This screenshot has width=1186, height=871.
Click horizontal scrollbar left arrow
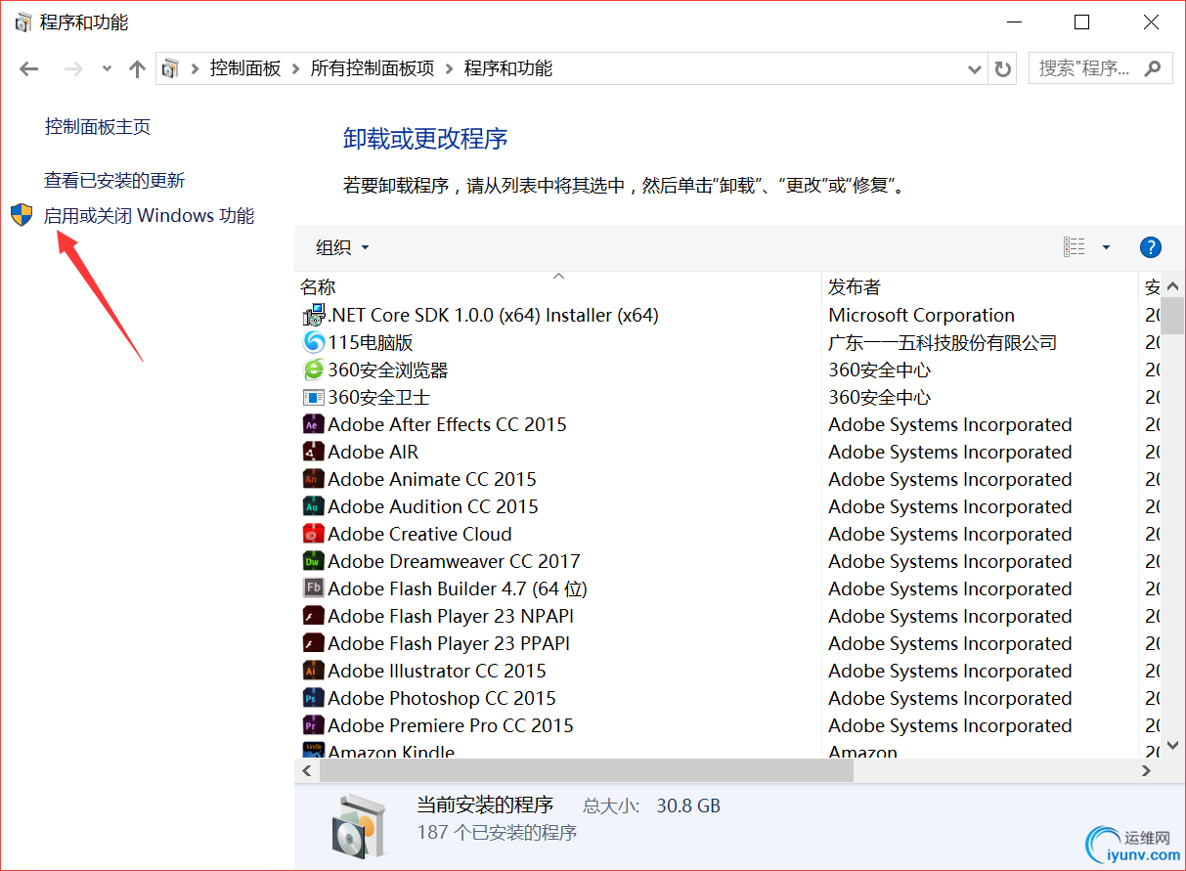click(306, 771)
